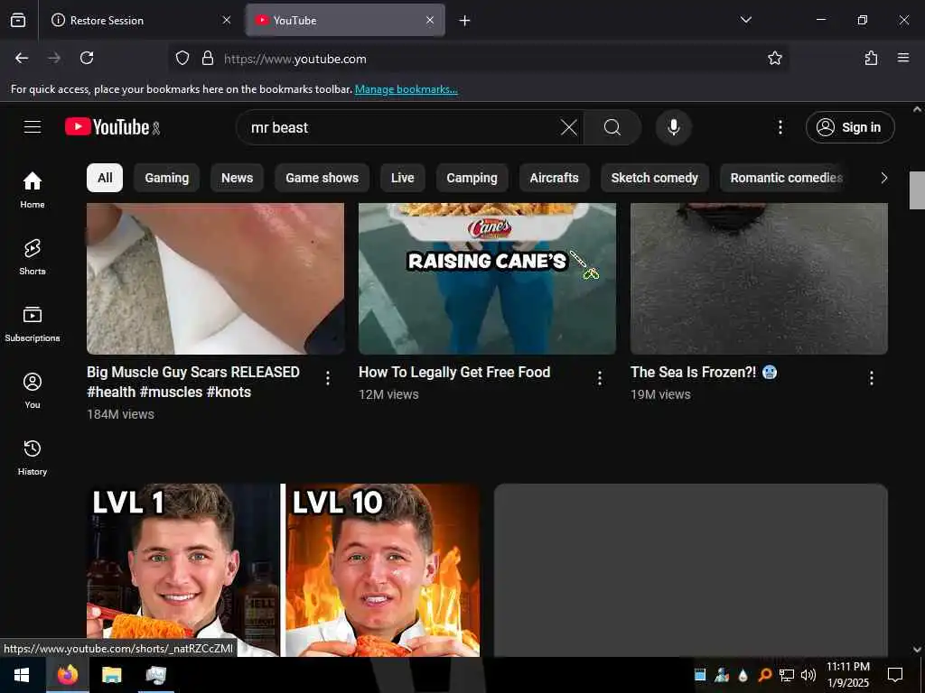Open Firefox View recent browsing icon
Viewport: 925px width, 693px height.
coord(18,20)
